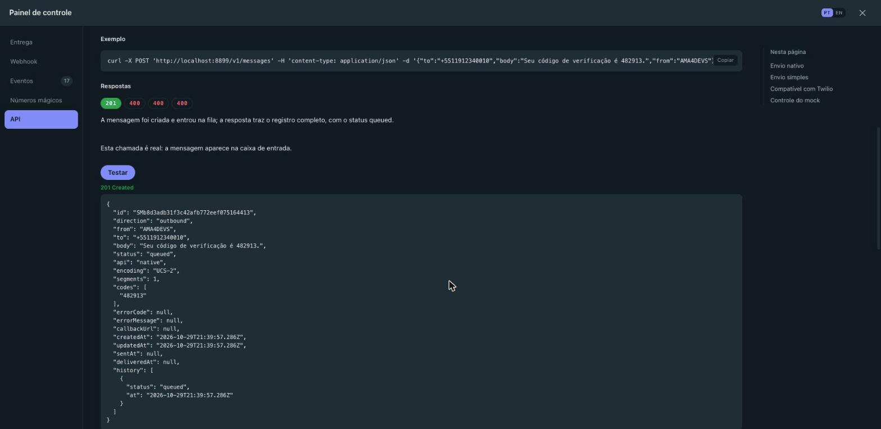Click the "api": "native" line
881x429 pixels.
coord(139,263)
